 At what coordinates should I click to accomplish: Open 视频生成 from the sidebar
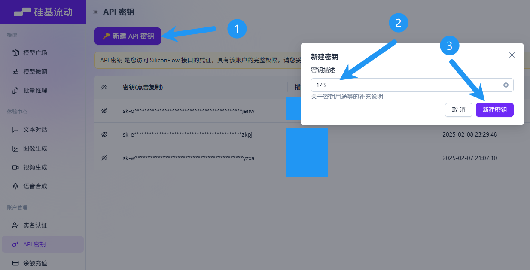click(35, 167)
